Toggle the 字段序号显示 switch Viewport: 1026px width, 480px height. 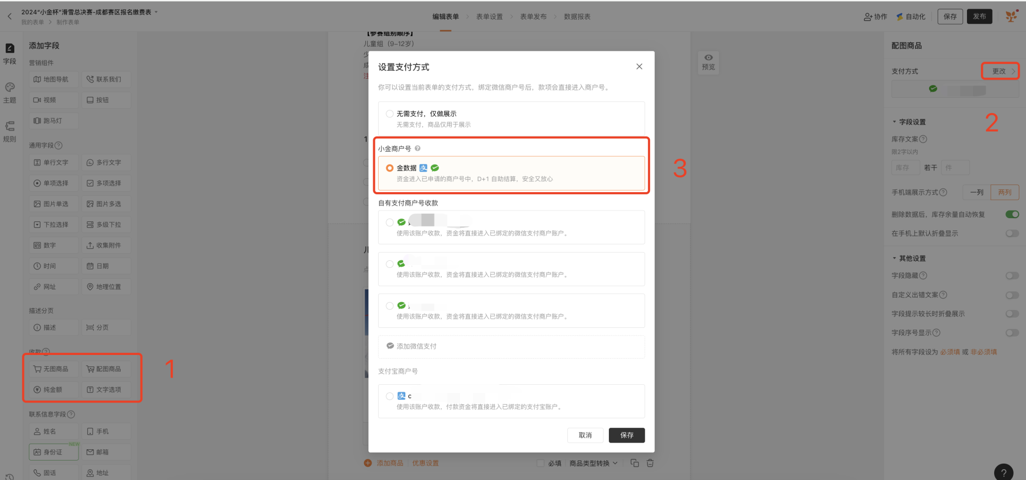click(x=1012, y=333)
